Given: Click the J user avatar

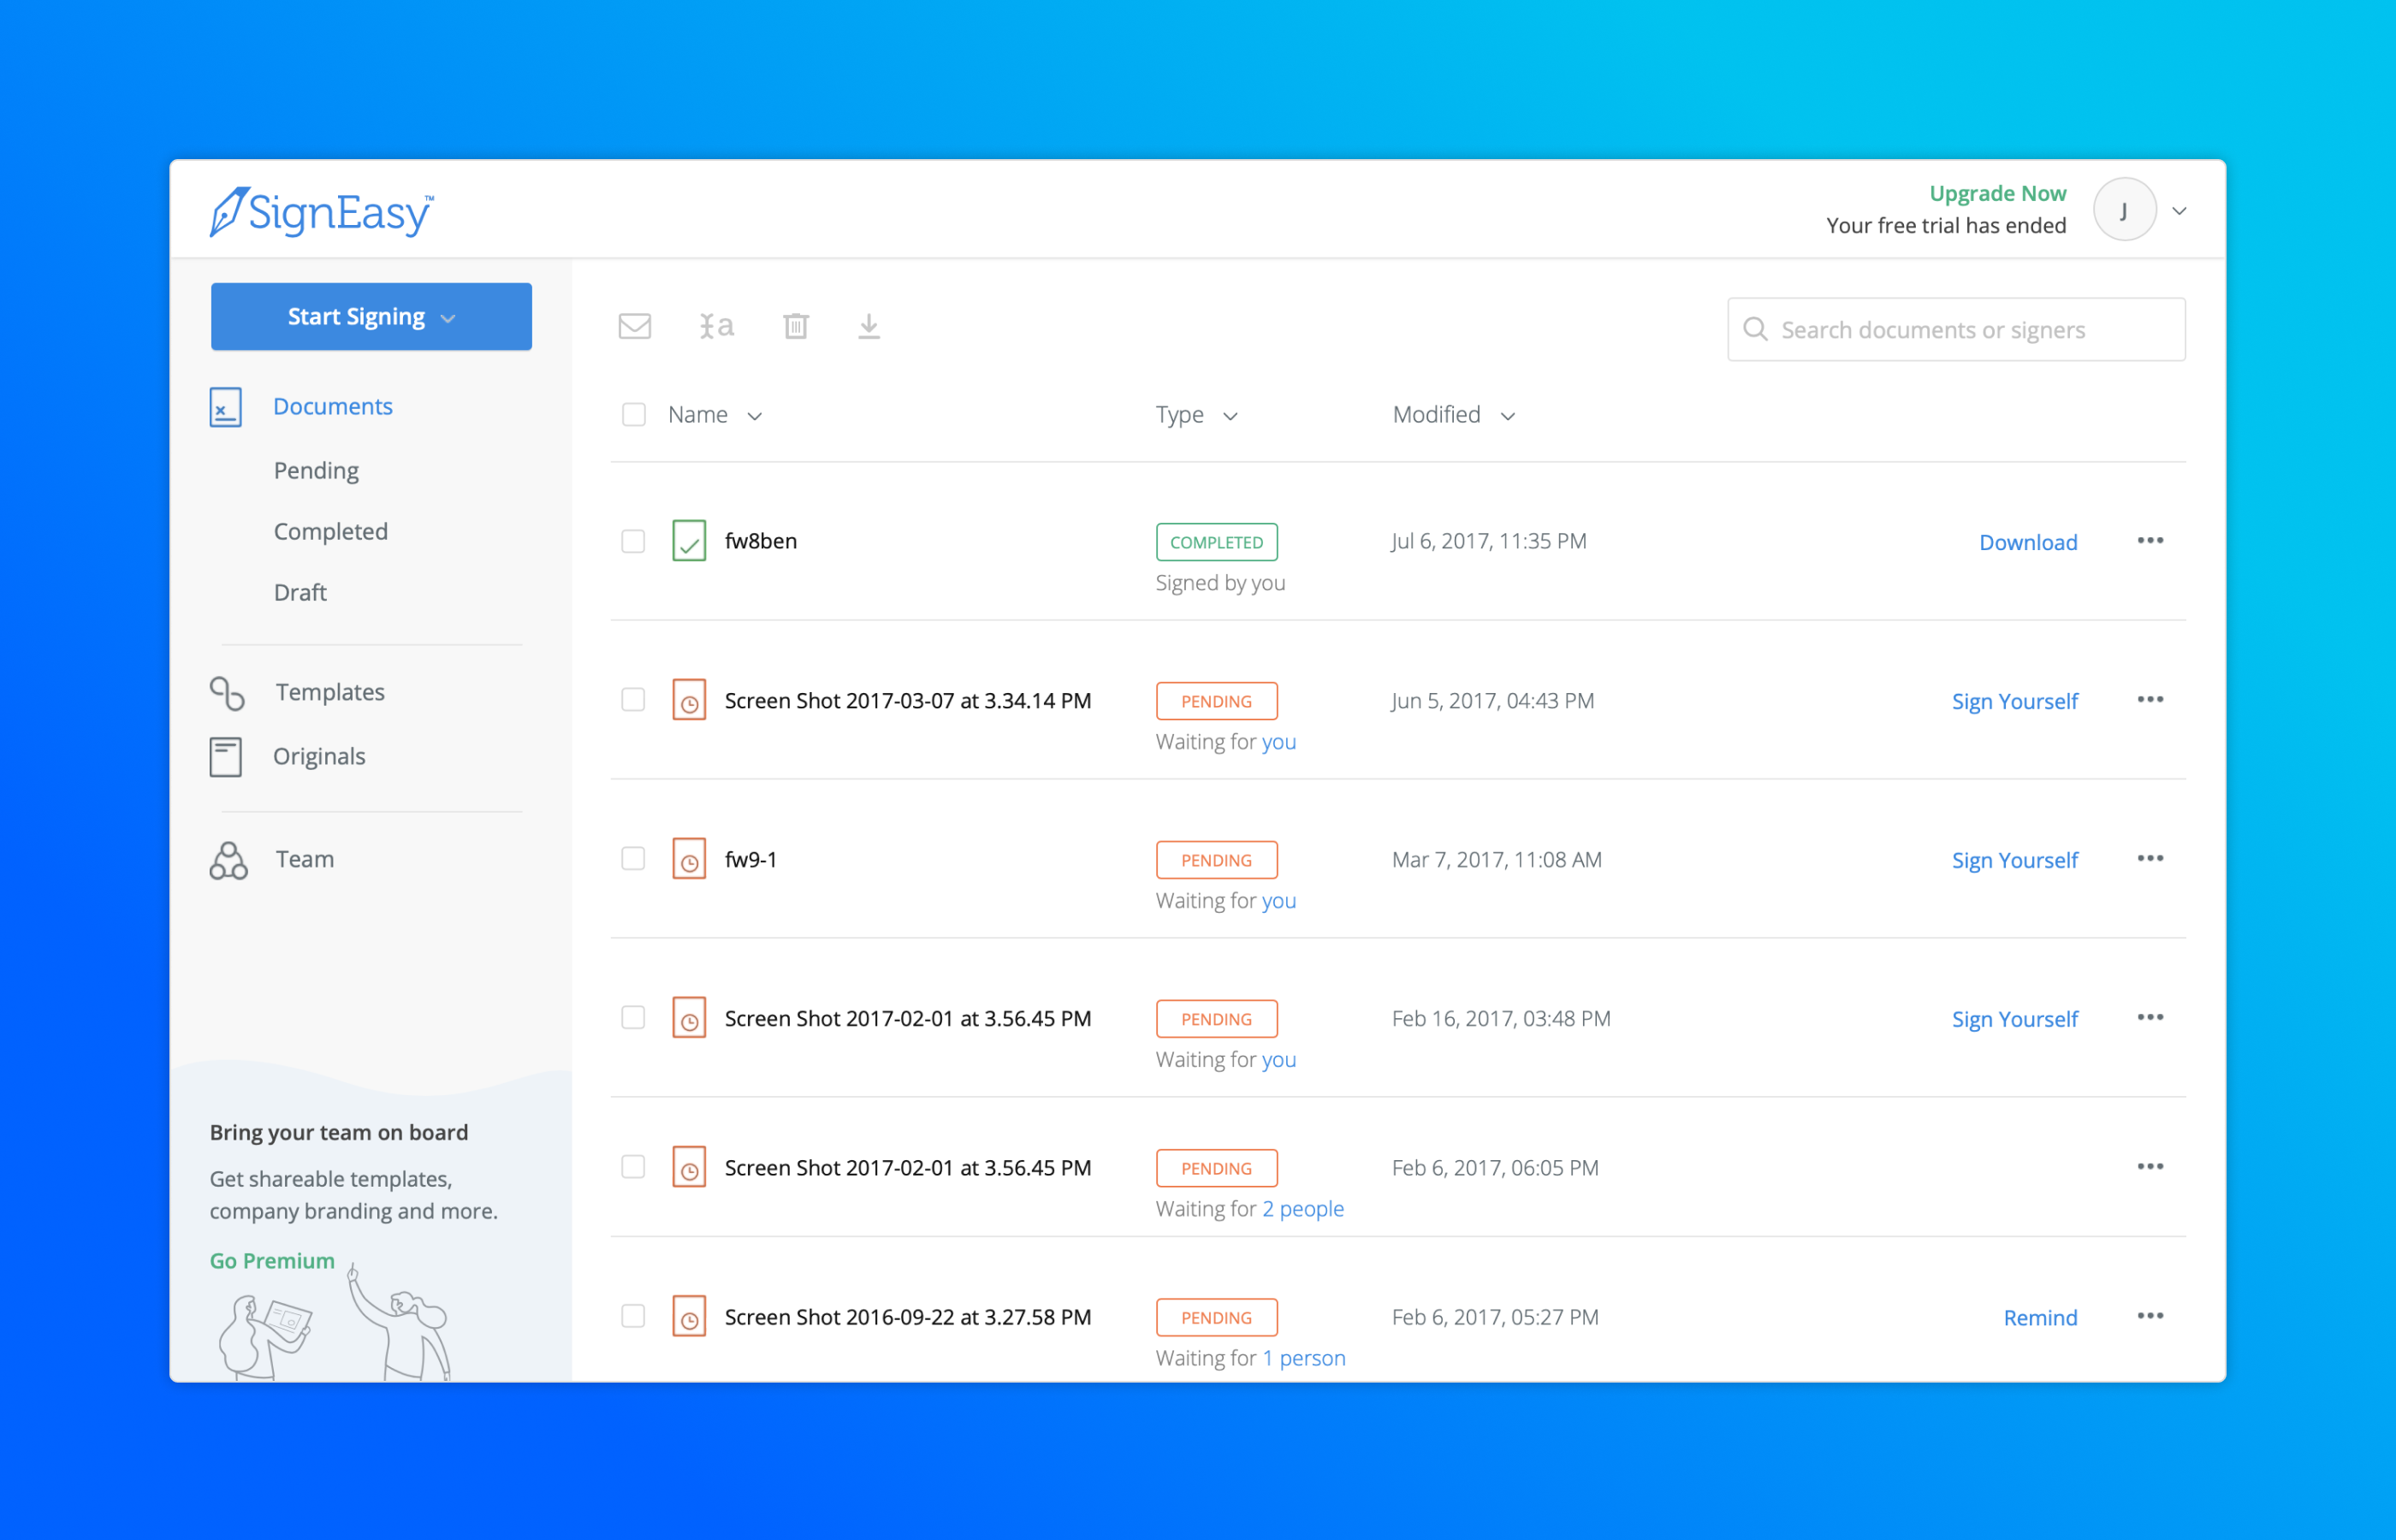Looking at the screenshot, I should [x=2124, y=210].
